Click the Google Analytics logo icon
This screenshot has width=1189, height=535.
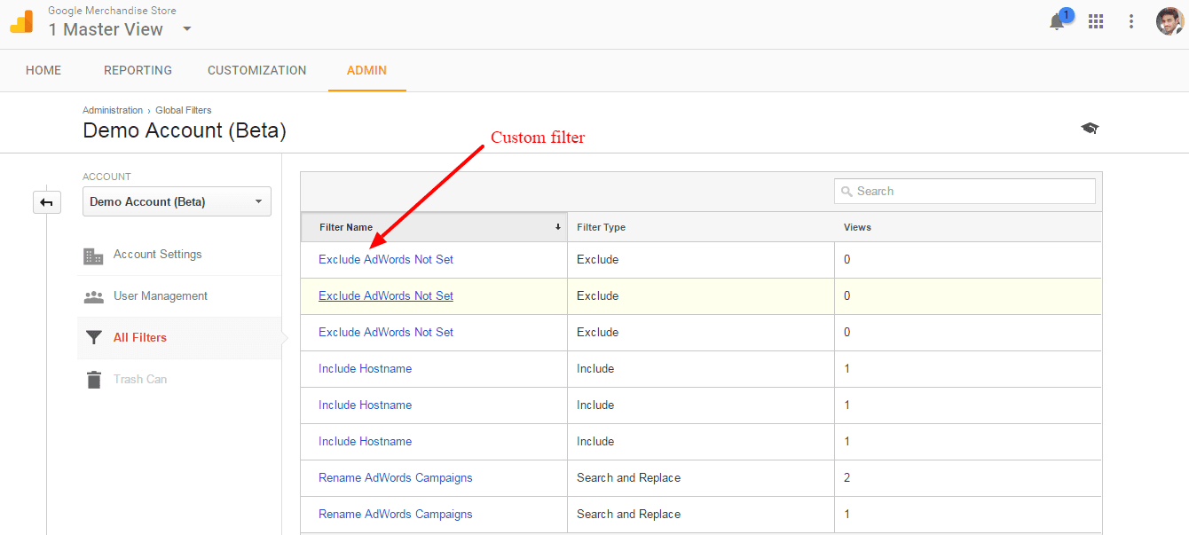(21, 22)
